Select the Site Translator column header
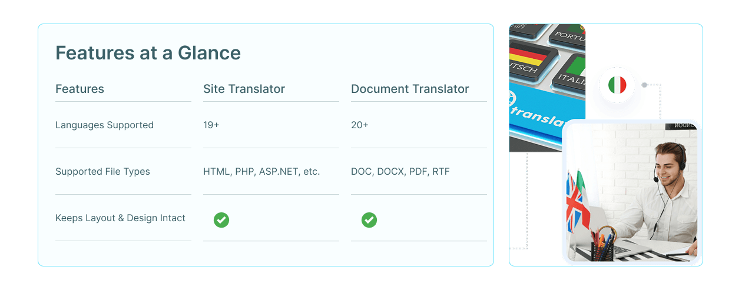The image size is (742, 290). [244, 89]
